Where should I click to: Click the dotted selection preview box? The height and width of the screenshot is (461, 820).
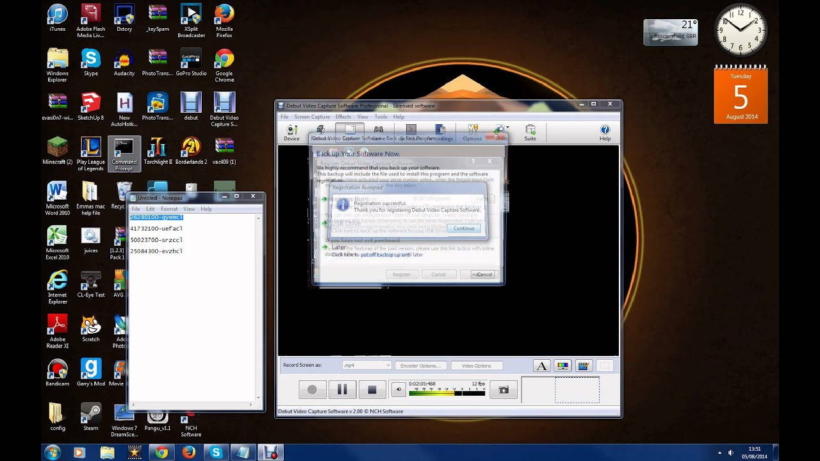577,390
